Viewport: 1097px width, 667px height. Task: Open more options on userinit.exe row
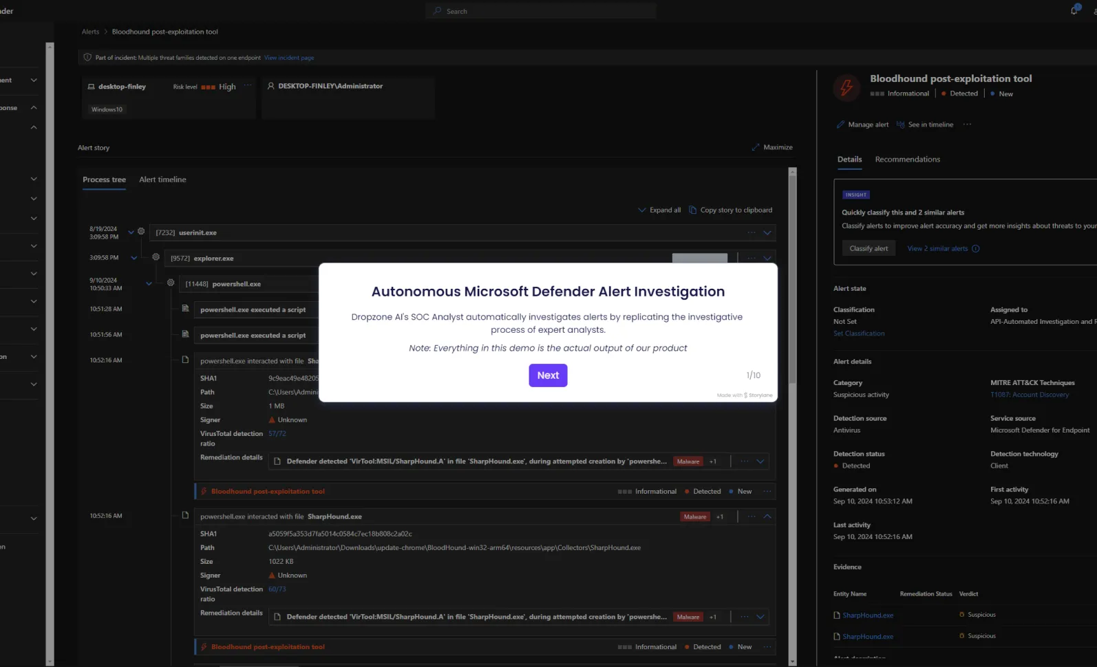[x=752, y=232]
